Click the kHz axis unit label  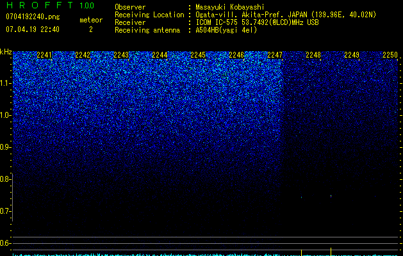pos(6,52)
